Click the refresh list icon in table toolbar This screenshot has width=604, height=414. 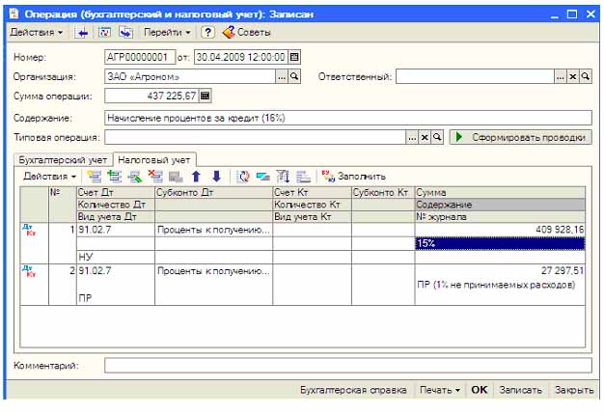[243, 177]
